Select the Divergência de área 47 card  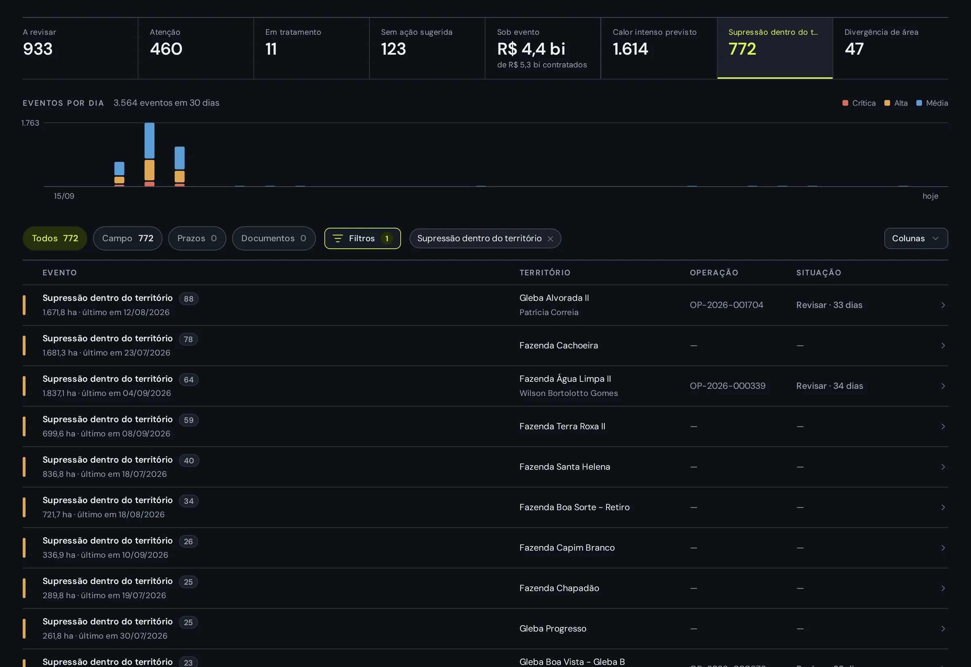pyautogui.click(x=890, y=48)
